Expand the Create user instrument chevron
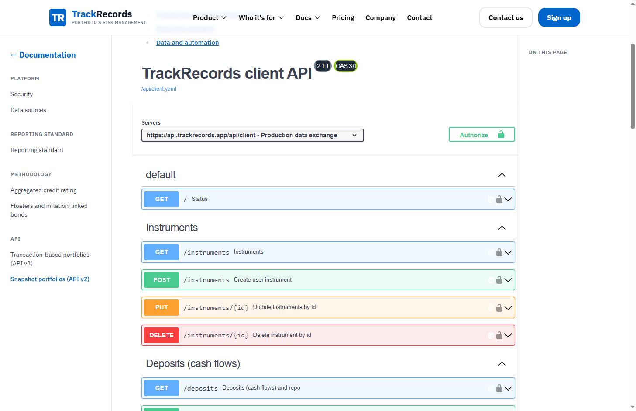This screenshot has height=411, width=636. (508, 280)
